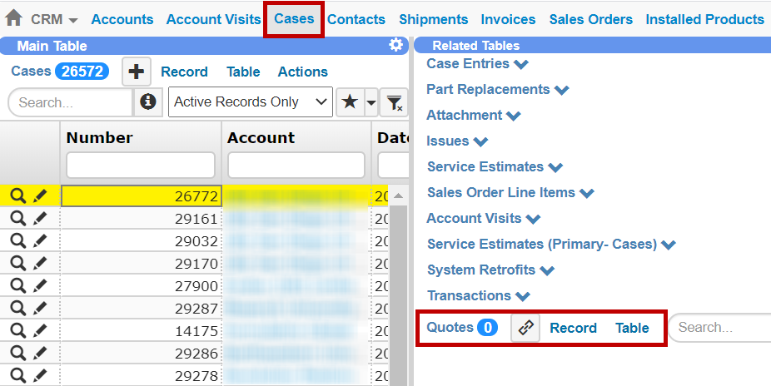The image size is (771, 386).
Task: Click magnifier icon for case 26772
Action: point(17,196)
